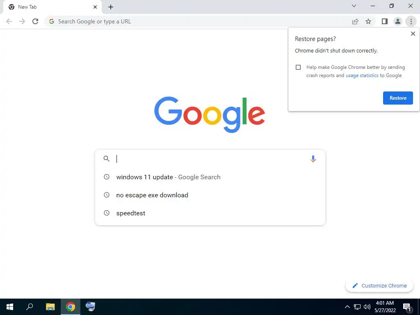Image resolution: width=420 pixels, height=315 pixels.
Task: Focus the Google search input field
Action: pyautogui.click(x=210, y=159)
